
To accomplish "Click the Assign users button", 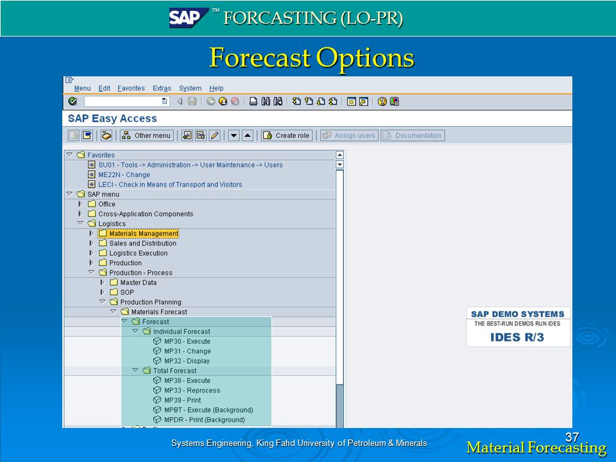I will click(349, 135).
